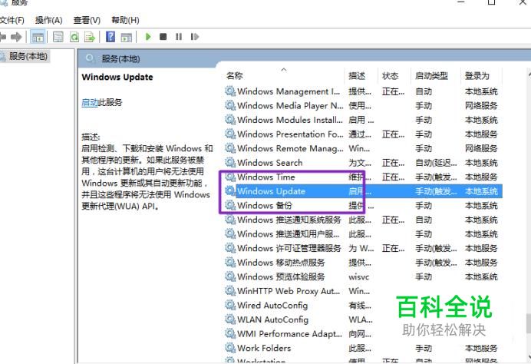Open the Help question-mark toolbar icon
The image size is (531, 364).
(110, 37)
